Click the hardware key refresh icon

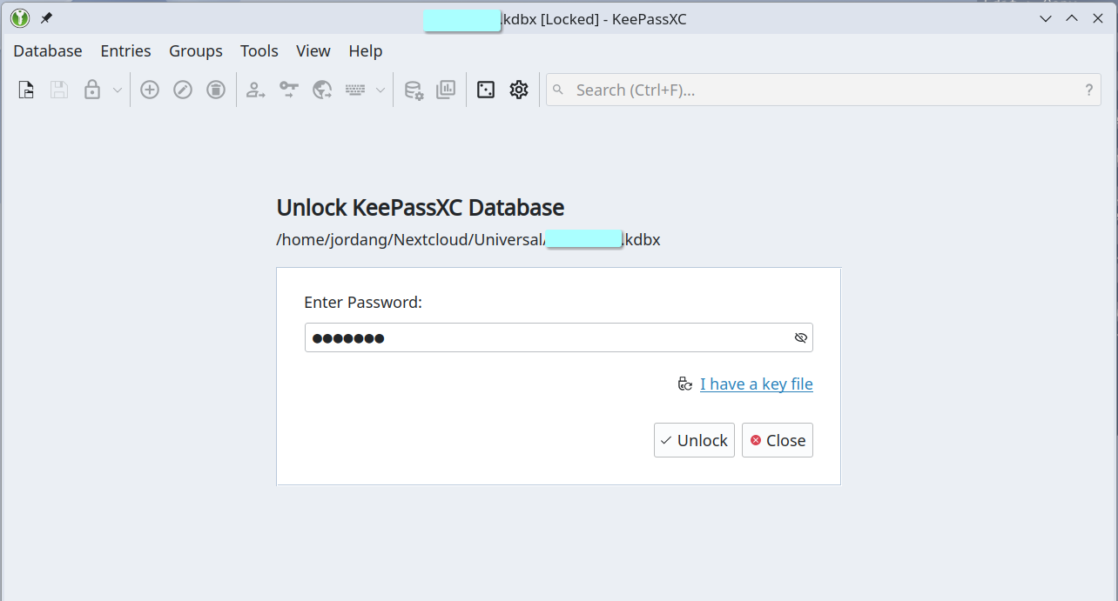click(685, 384)
